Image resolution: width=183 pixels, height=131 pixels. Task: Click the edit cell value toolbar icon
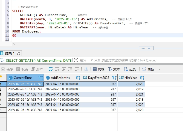tap(51, 69)
